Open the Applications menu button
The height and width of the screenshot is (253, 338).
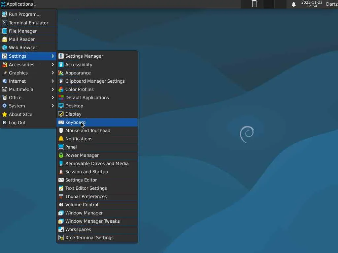pyautogui.click(x=17, y=4)
